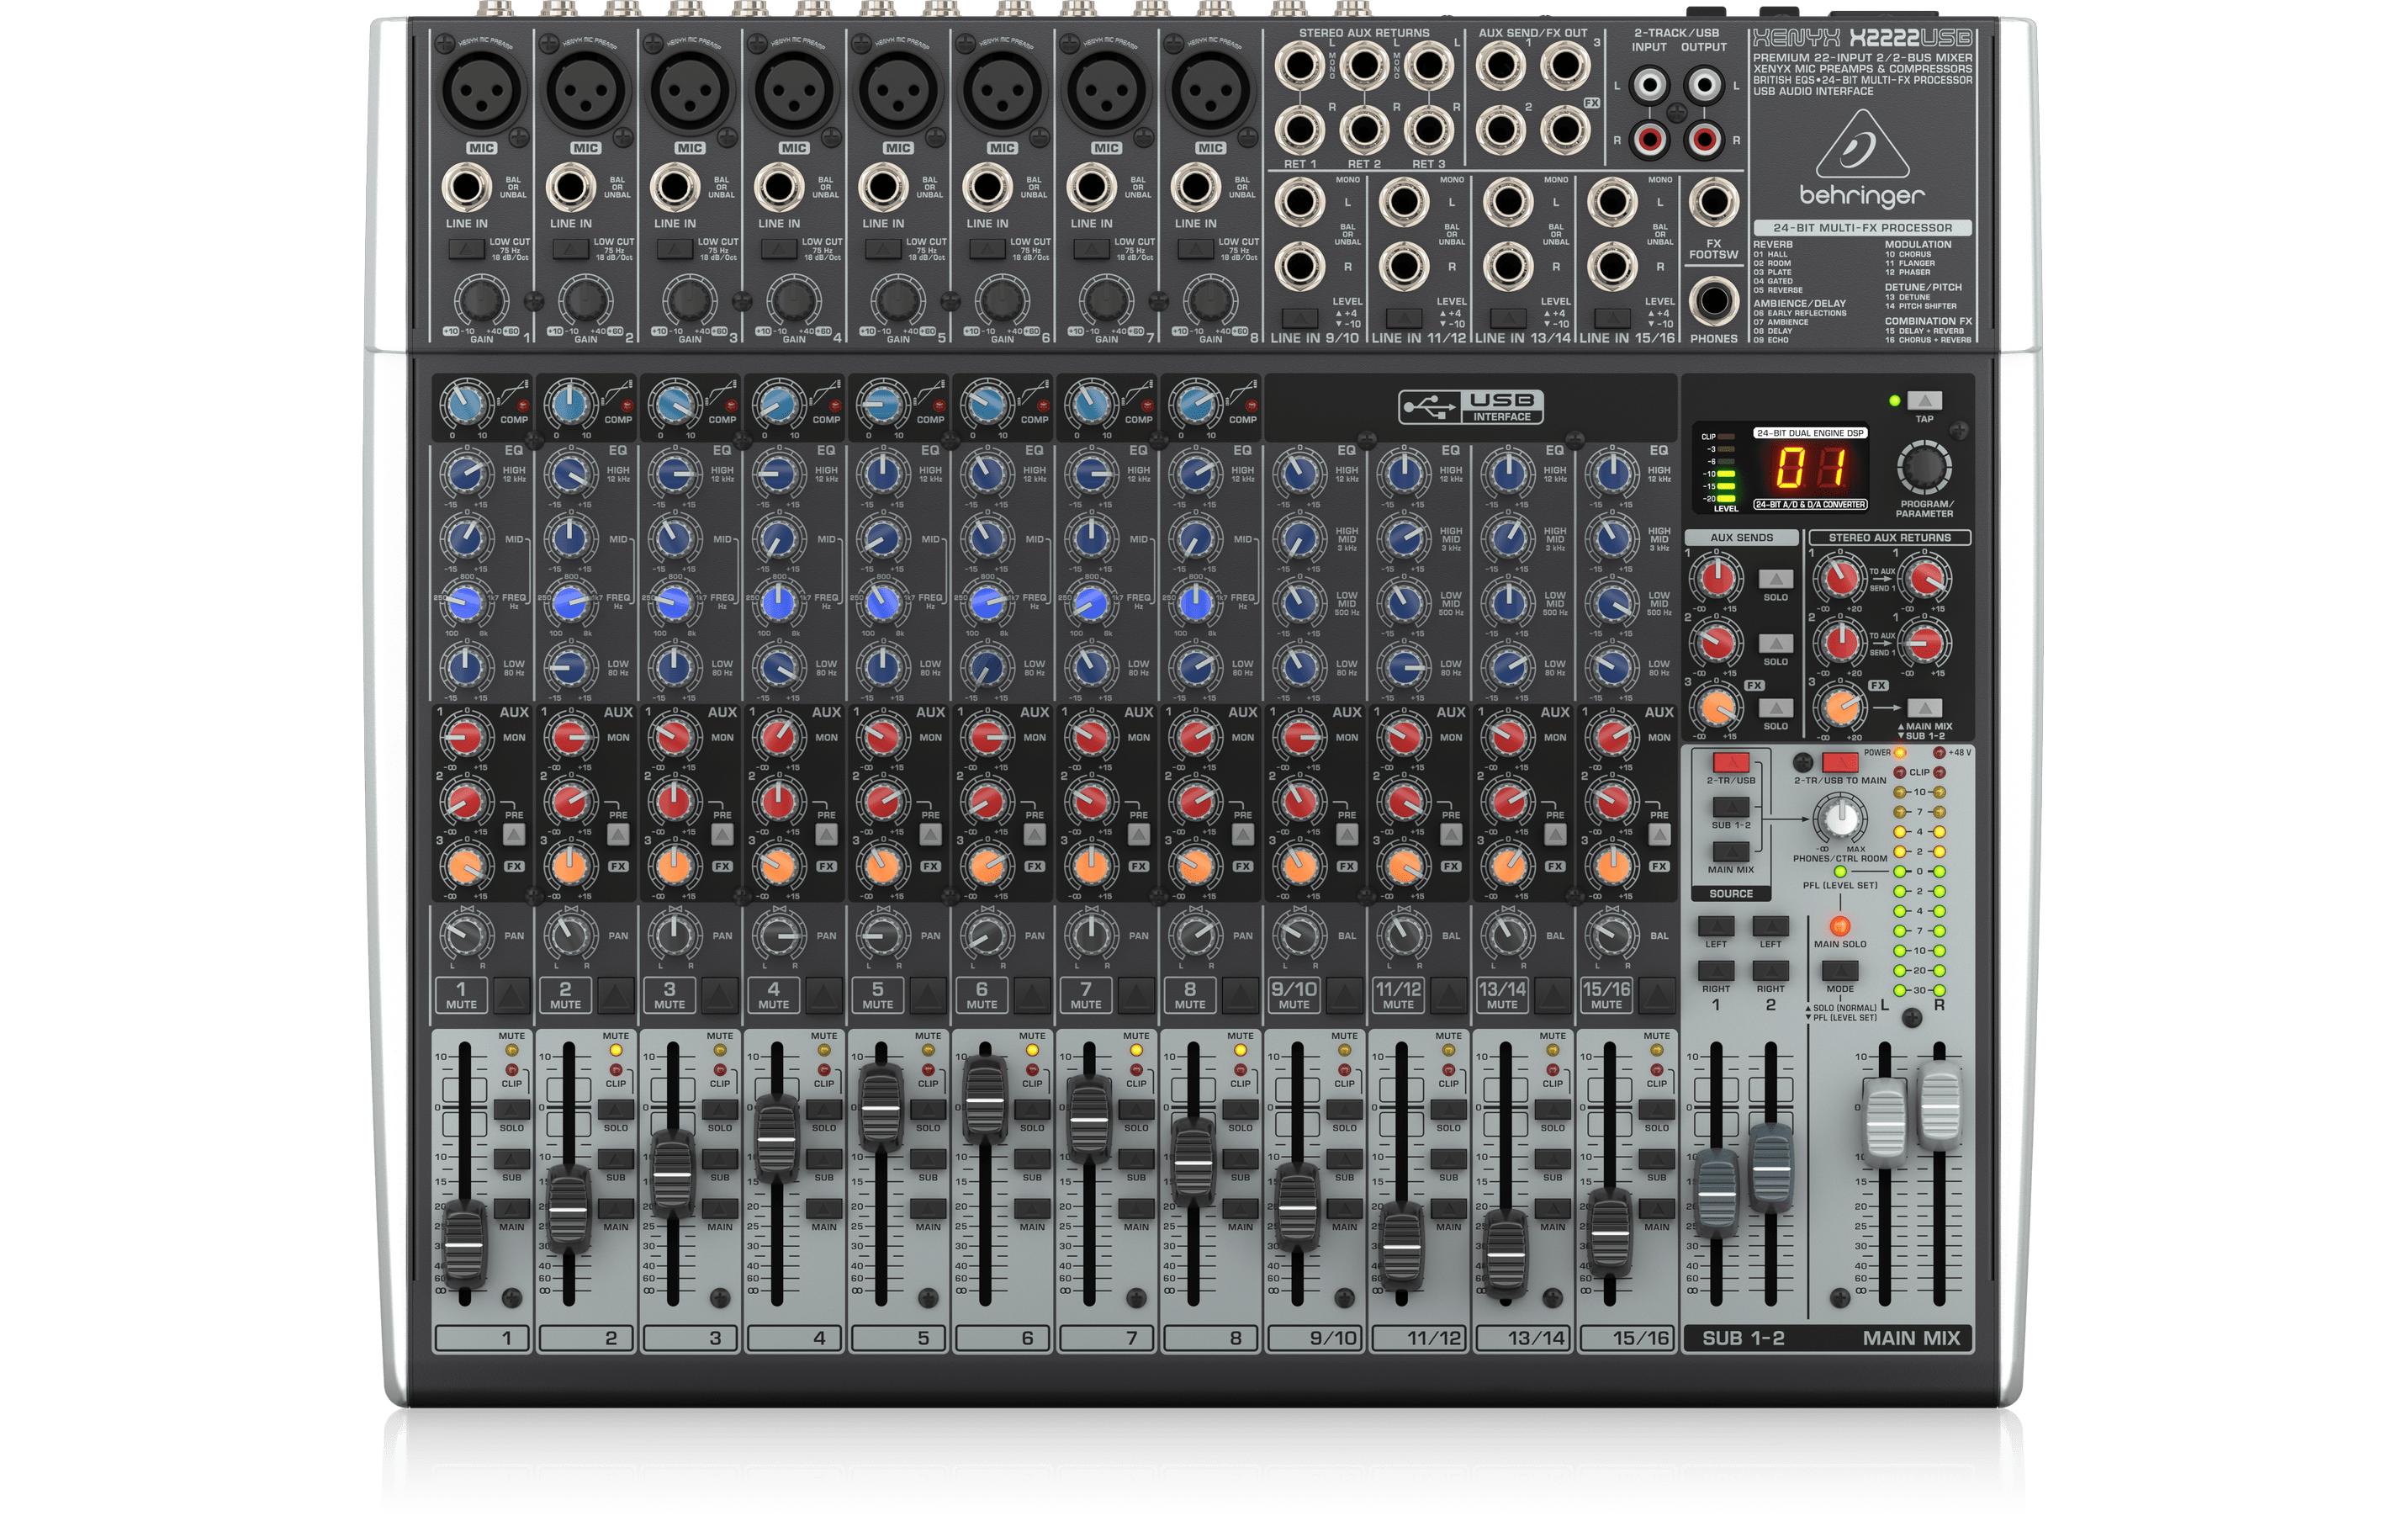
Task: Click channel 6 mid FREQ knob
Action: click(x=986, y=603)
